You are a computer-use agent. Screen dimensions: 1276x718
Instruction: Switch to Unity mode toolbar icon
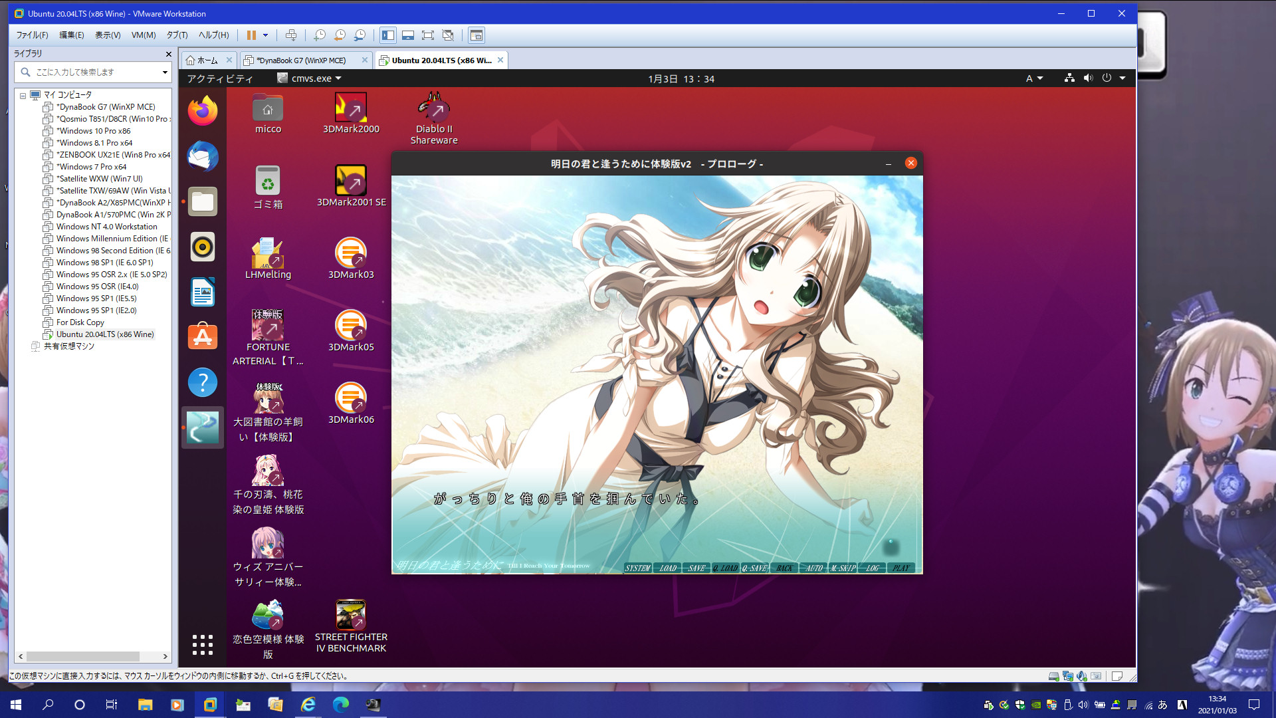448,35
